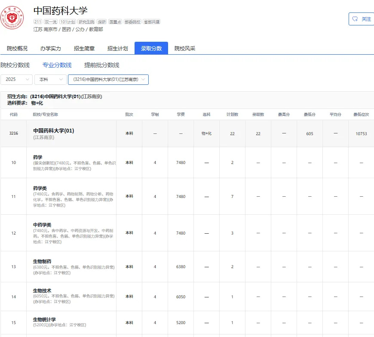374x337 pixels.
Task: Click the 江苏 南京市 / 医药 / 公办 / 教育部 line
Action: point(68,29)
